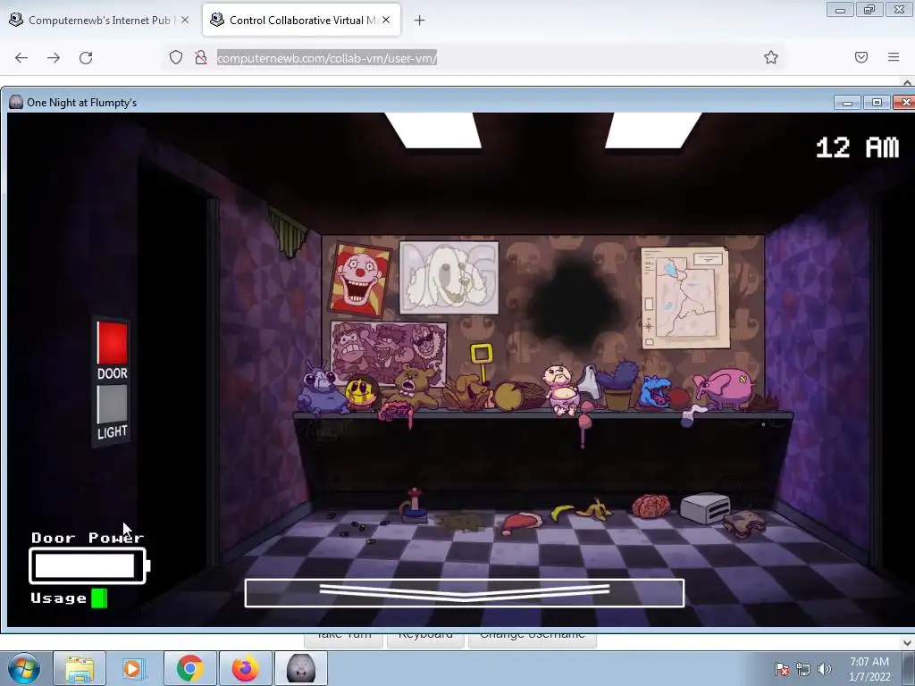915x686 pixels.
Task: Click the brown teddy bear figurine
Action: tap(416, 388)
